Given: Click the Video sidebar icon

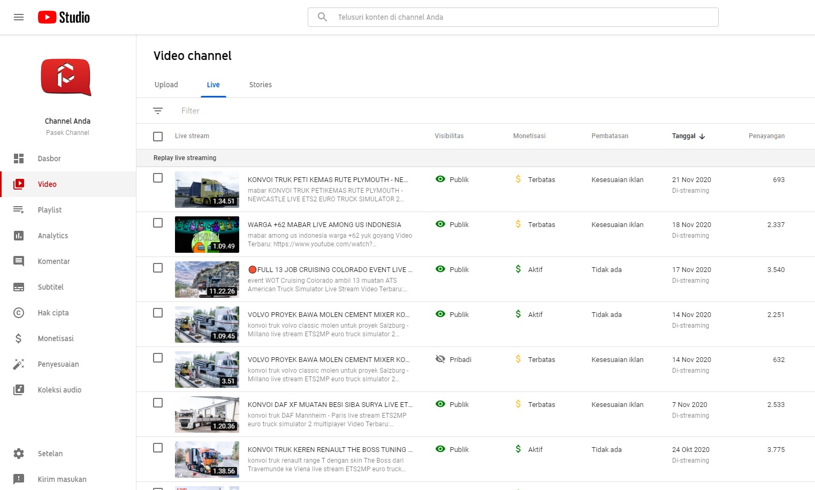Looking at the screenshot, I should click(x=19, y=184).
